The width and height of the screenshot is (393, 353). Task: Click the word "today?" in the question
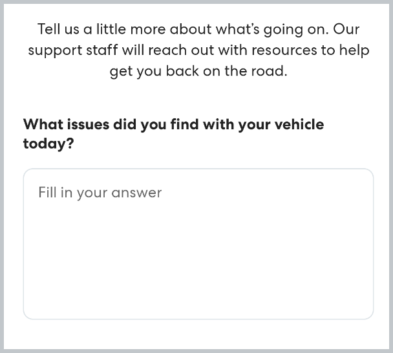pyautogui.click(x=48, y=144)
